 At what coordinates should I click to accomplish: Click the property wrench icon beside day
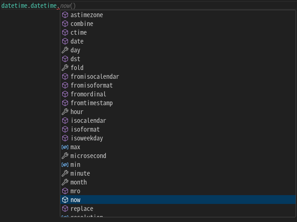[x=65, y=50]
